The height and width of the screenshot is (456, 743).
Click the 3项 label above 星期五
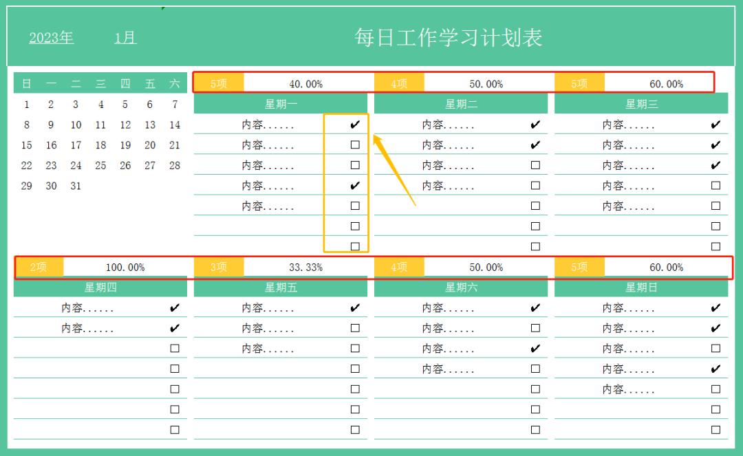218,267
